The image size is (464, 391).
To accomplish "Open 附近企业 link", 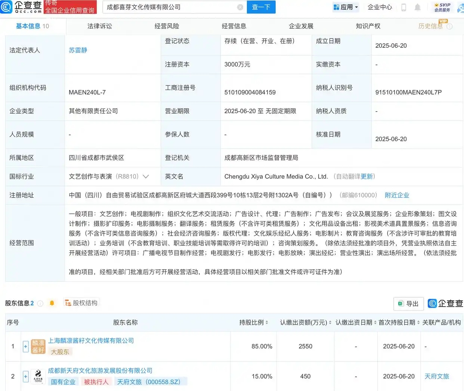I will click(397, 195).
